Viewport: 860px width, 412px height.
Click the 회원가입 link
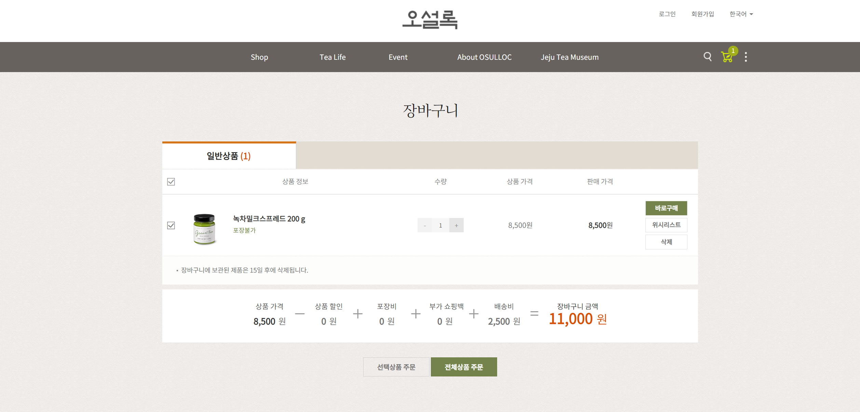click(702, 14)
